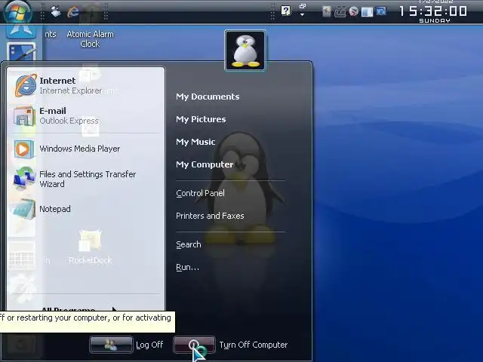Launch Windows Media Player from start menu
The image size is (483, 362).
(x=85, y=149)
